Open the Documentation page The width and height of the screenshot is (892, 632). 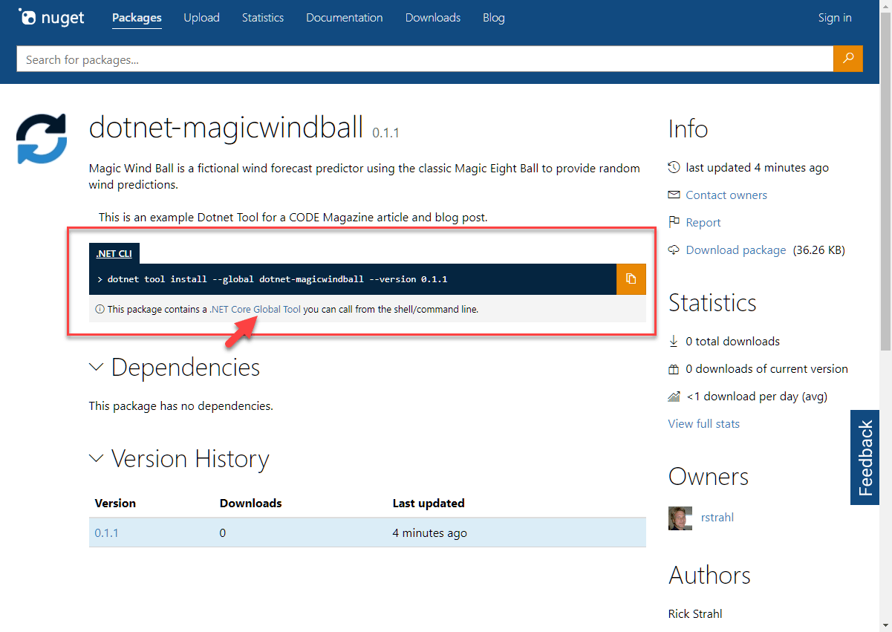coord(345,18)
